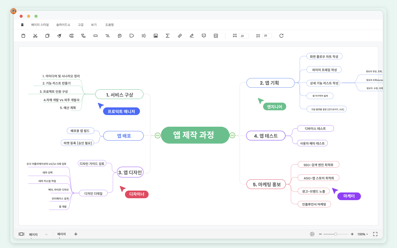
Task: Click the boundary shape icon
Action: click(x=132, y=36)
